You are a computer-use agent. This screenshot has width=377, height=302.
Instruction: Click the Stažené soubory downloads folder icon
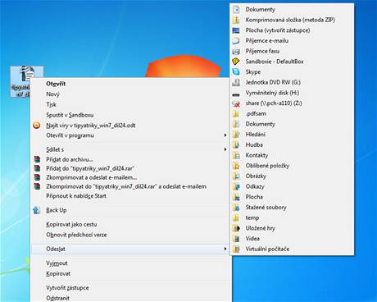click(236, 208)
